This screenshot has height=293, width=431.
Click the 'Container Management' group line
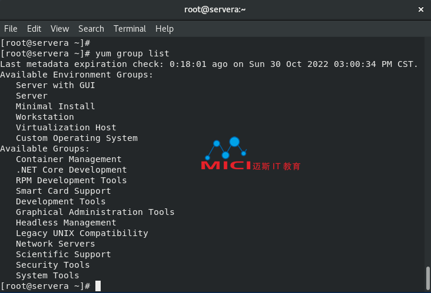pyautogui.click(x=68, y=159)
